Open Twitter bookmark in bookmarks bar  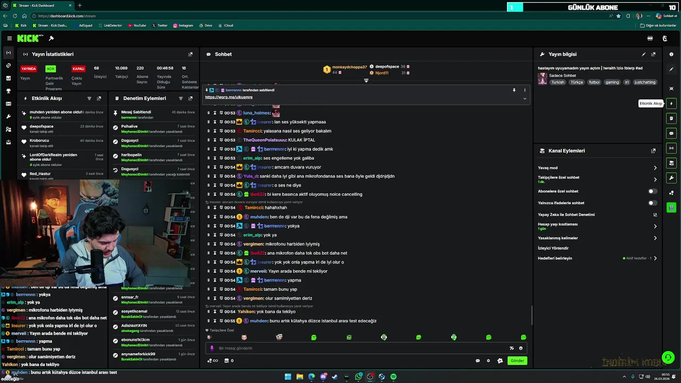160,26
